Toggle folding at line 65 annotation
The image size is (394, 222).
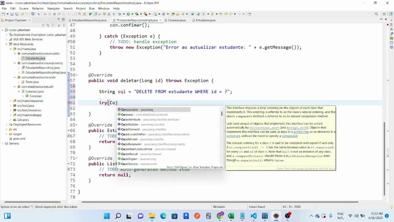pos(76,125)
